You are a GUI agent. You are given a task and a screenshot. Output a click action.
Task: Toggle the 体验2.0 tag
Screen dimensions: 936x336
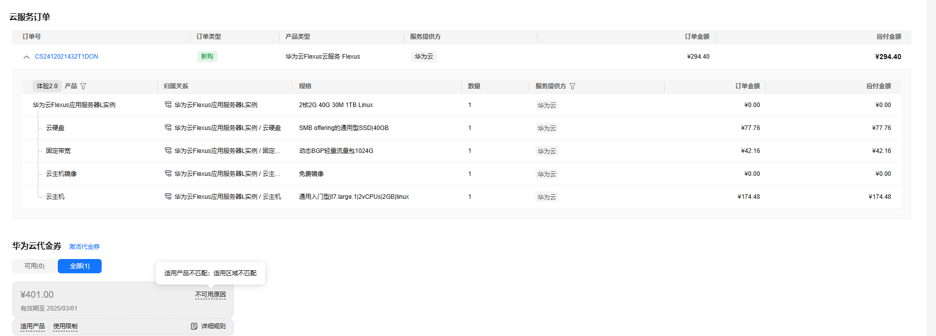click(47, 86)
